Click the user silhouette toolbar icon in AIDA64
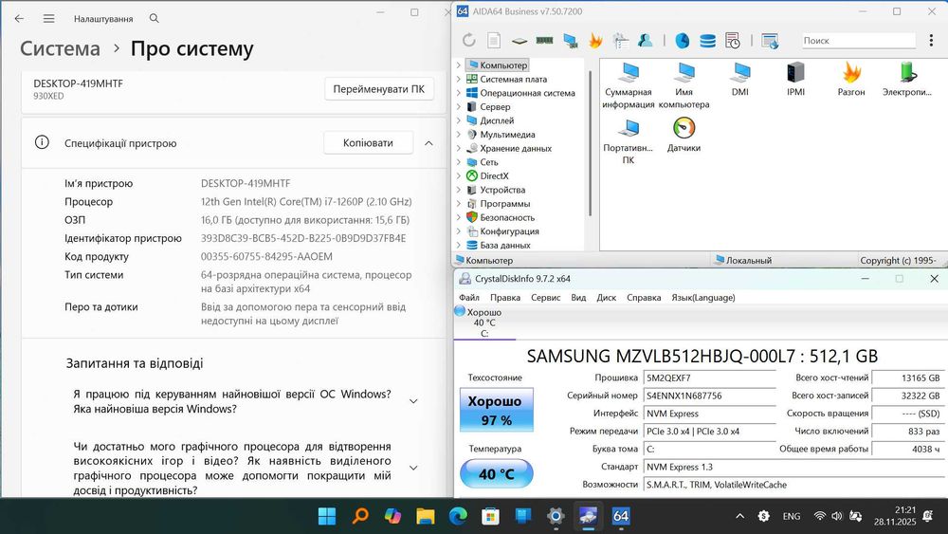The width and height of the screenshot is (948, 534). [645, 41]
